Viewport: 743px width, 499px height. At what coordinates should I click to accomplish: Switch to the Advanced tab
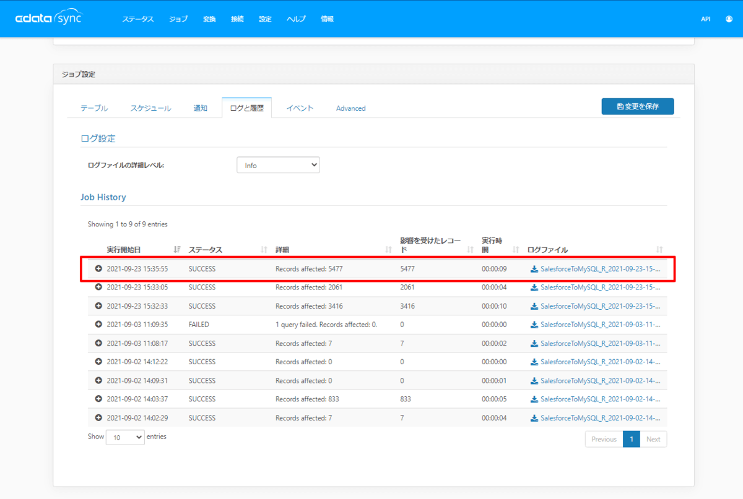(350, 108)
